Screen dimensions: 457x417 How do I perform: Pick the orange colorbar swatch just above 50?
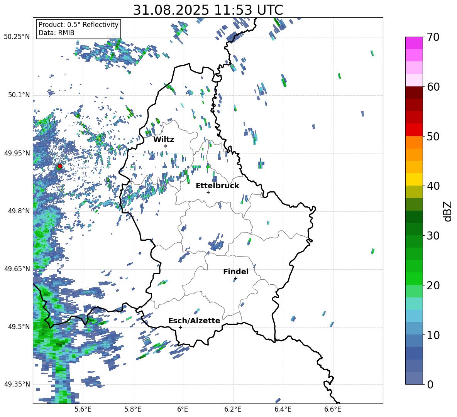pyautogui.click(x=414, y=142)
